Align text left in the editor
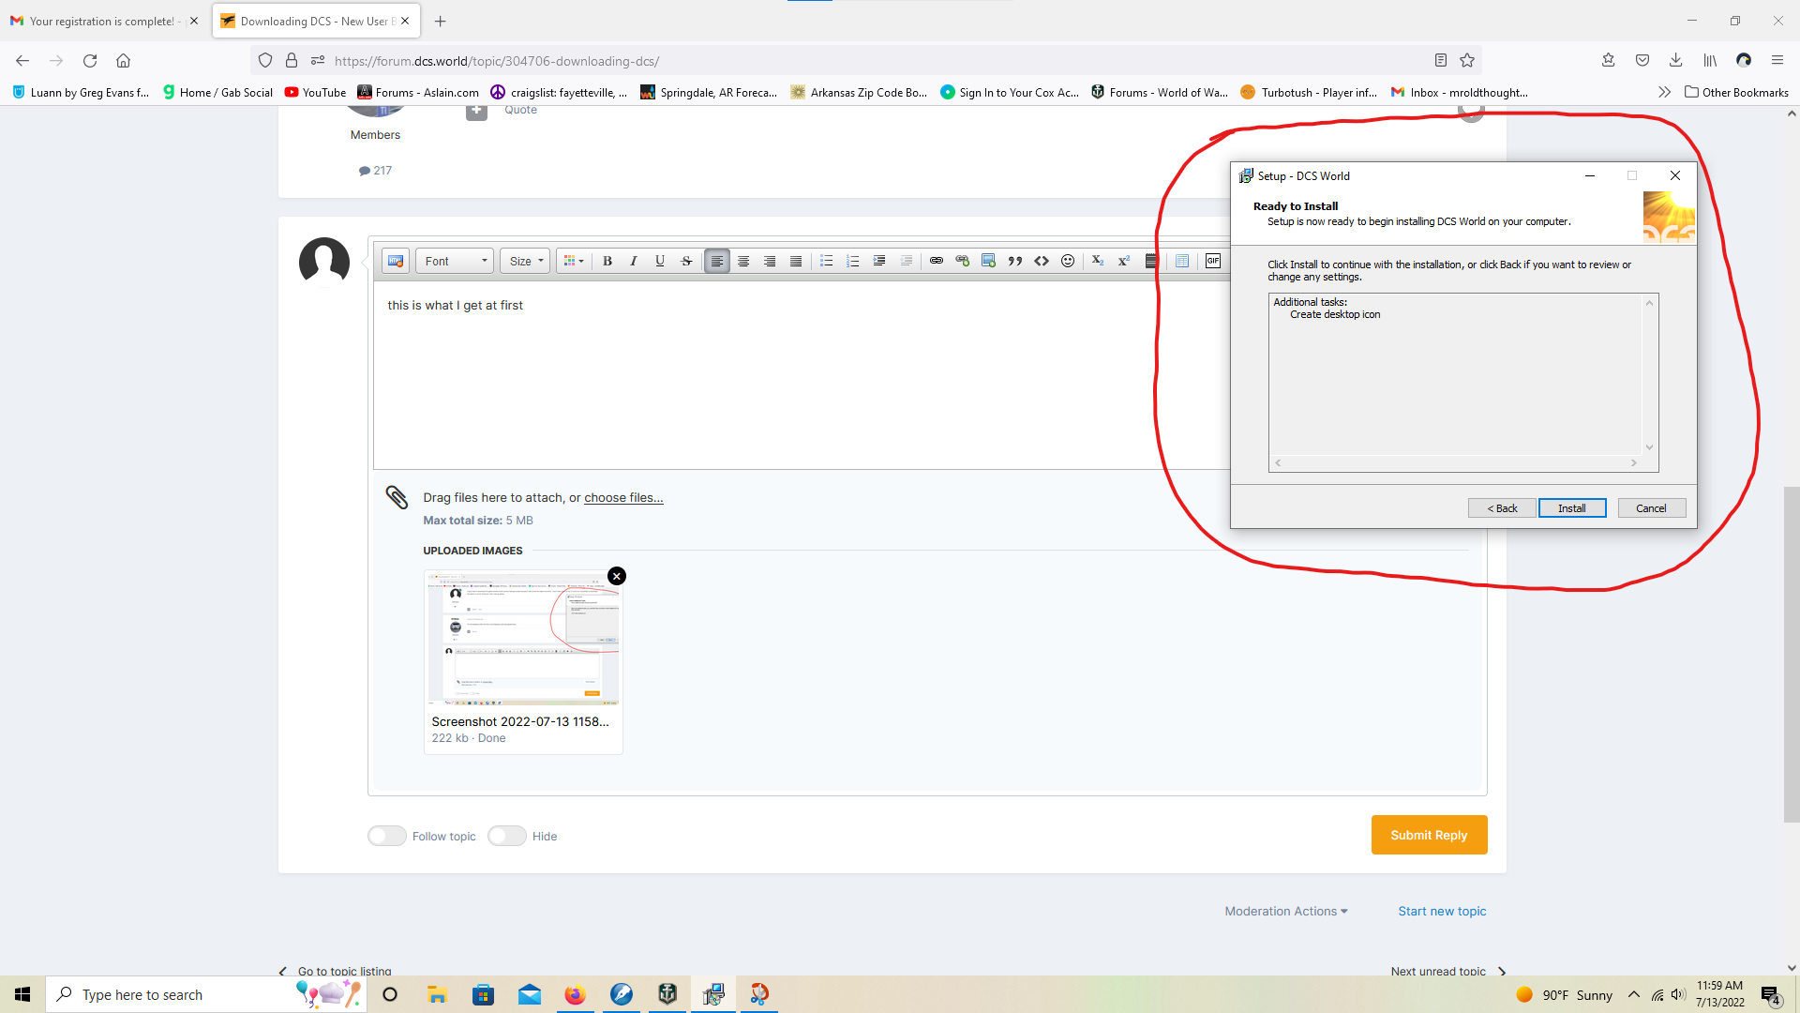The image size is (1800, 1013). tap(717, 261)
